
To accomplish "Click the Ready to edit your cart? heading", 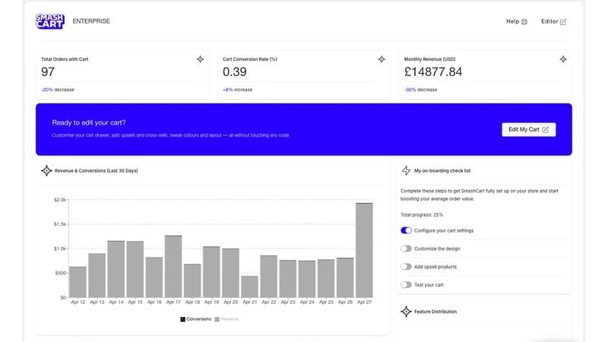I will click(89, 122).
